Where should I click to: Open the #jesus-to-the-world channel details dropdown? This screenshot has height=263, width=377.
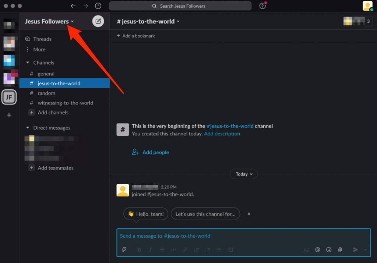tap(148, 21)
